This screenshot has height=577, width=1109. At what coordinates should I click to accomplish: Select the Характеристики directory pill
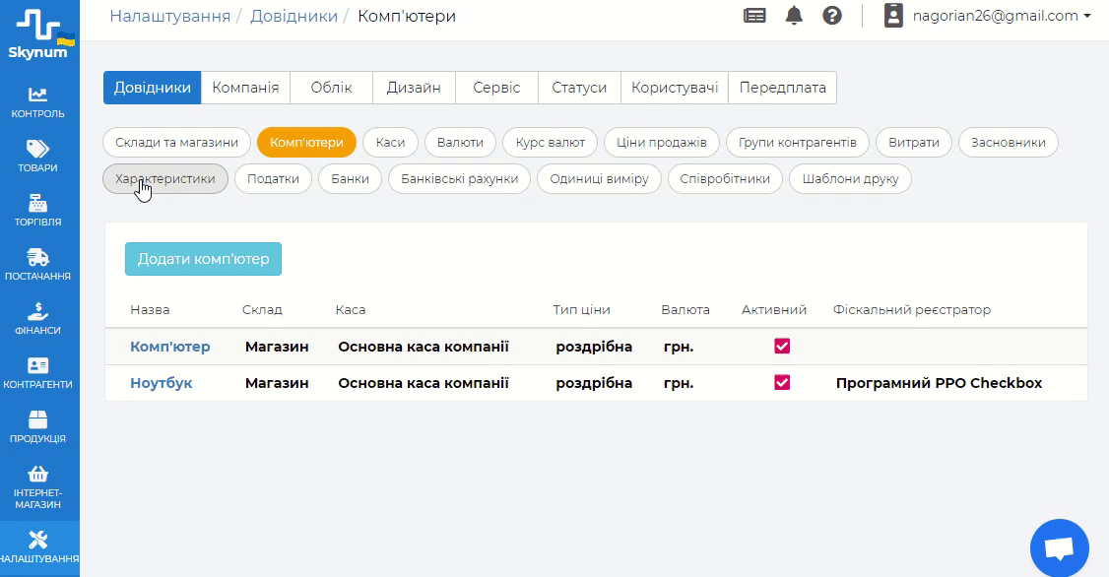click(x=165, y=179)
